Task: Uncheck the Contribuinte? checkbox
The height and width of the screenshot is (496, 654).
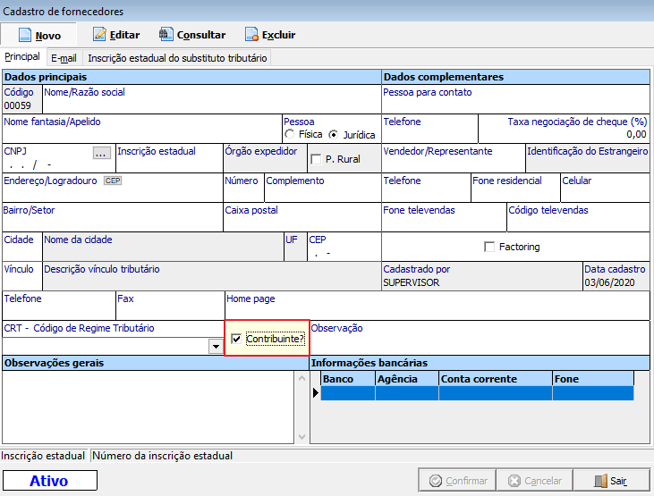Action: (x=236, y=339)
